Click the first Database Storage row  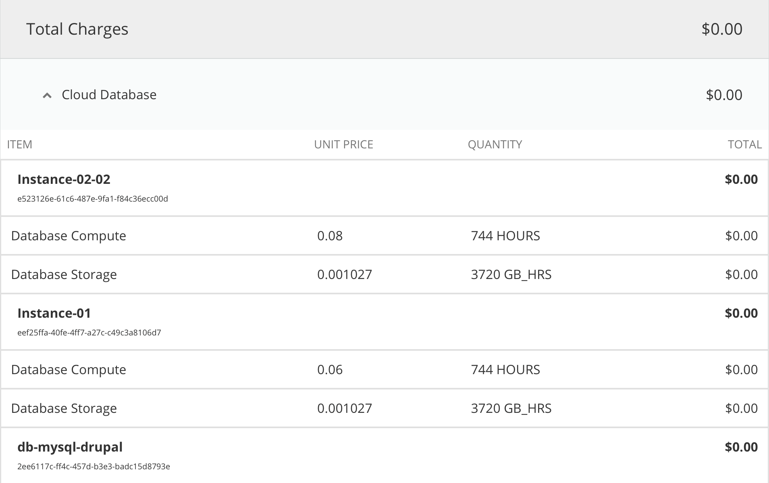click(64, 274)
